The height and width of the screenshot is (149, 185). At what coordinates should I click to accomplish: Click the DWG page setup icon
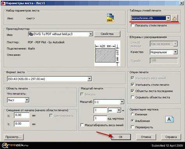point(110,17)
